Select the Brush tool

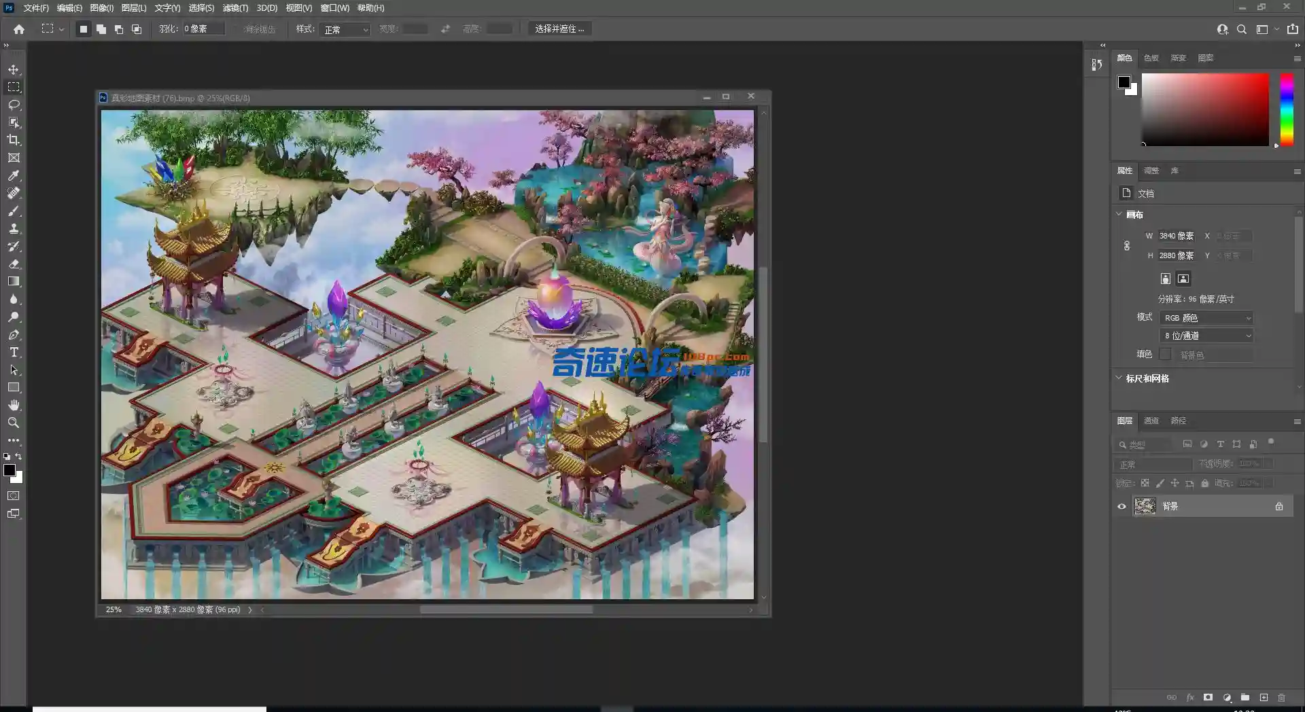click(x=14, y=211)
